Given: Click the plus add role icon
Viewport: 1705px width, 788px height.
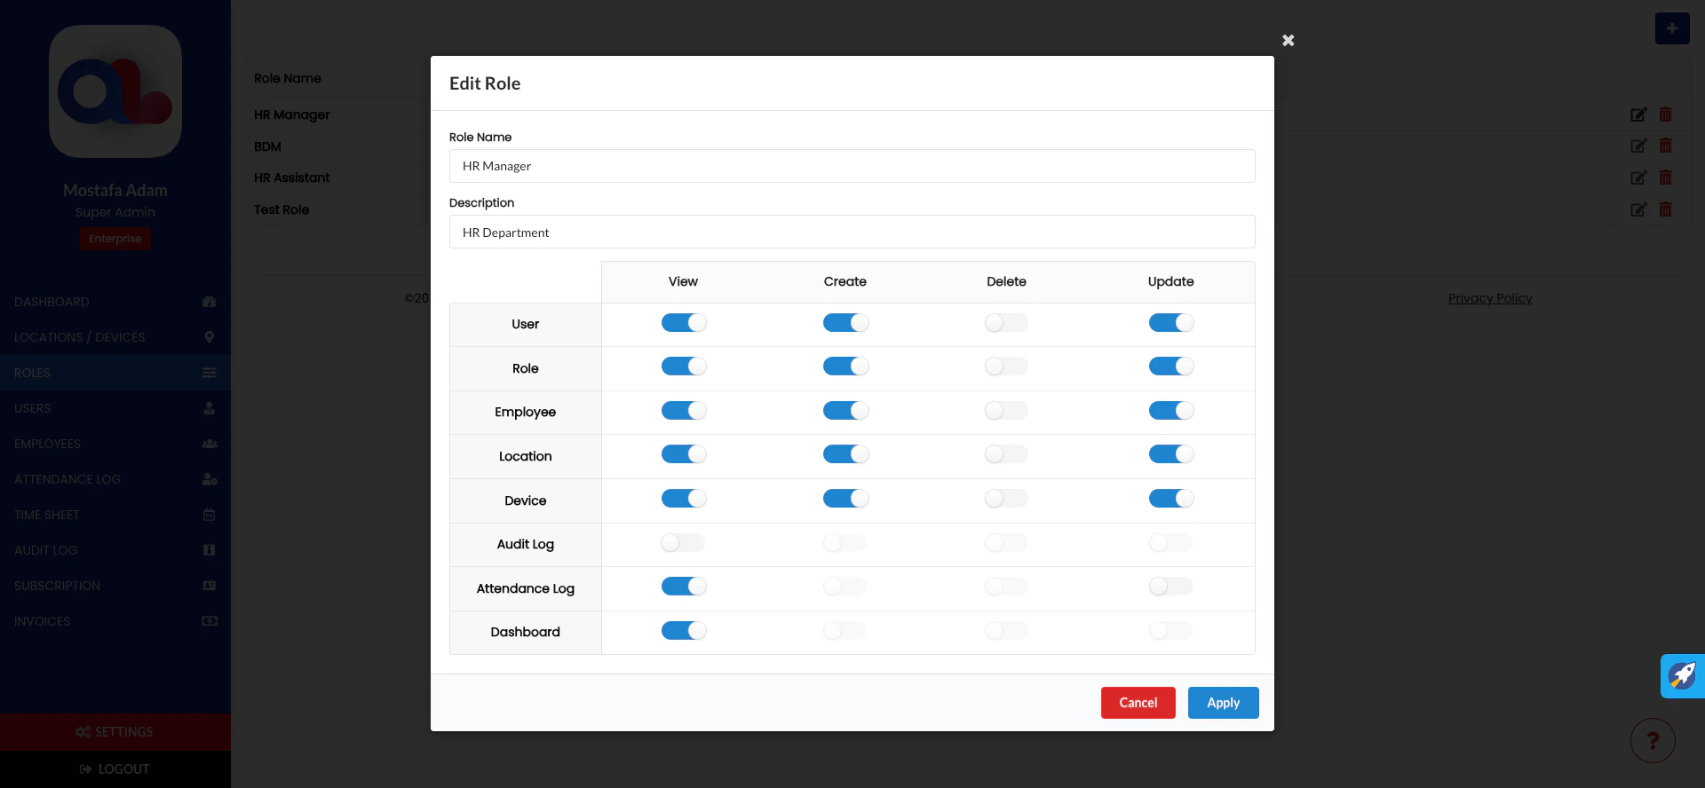Looking at the screenshot, I should coord(1672,28).
